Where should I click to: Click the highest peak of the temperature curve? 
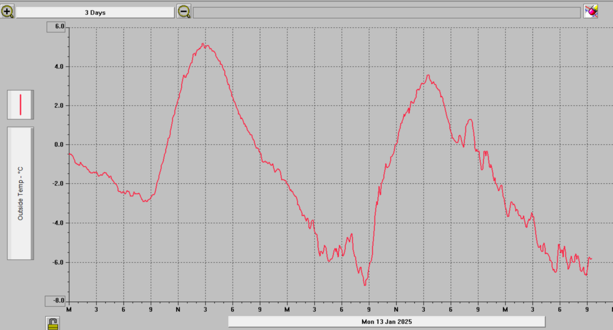coord(203,44)
